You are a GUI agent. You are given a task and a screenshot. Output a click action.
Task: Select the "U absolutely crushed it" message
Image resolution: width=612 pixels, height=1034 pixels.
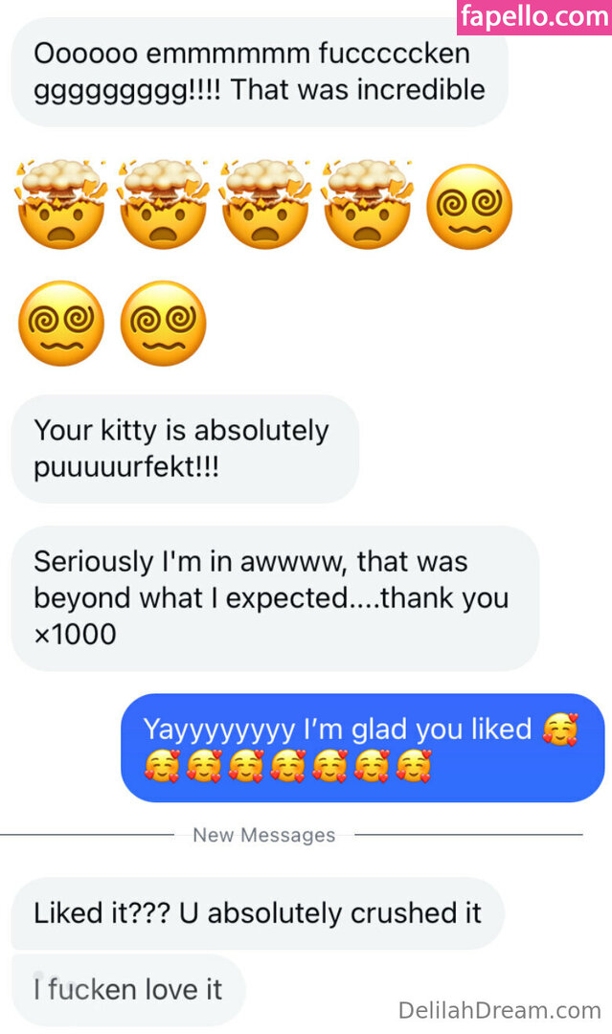click(x=257, y=912)
